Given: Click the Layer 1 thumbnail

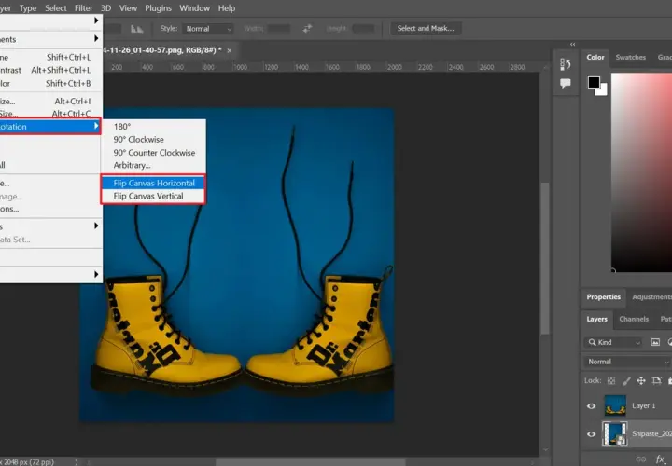Looking at the screenshot, I should 615,405.
